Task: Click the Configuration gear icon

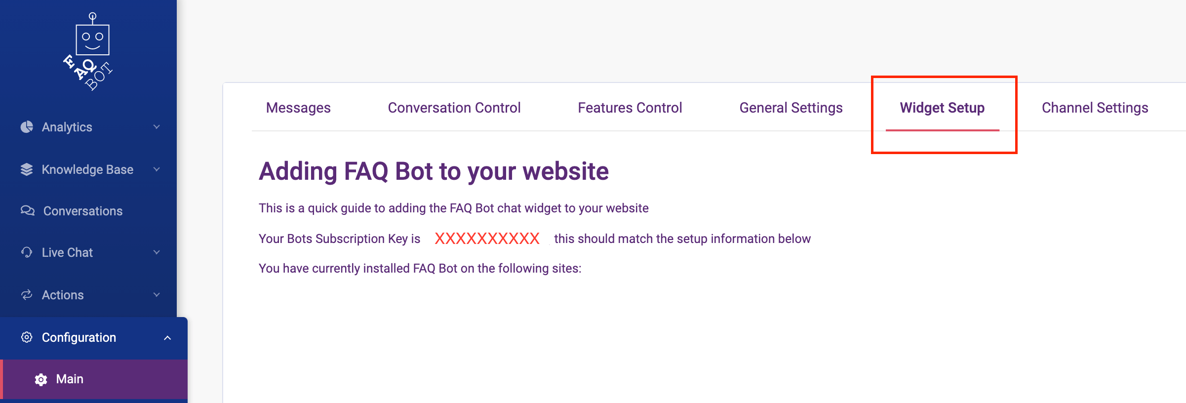Action: [27, 337]
